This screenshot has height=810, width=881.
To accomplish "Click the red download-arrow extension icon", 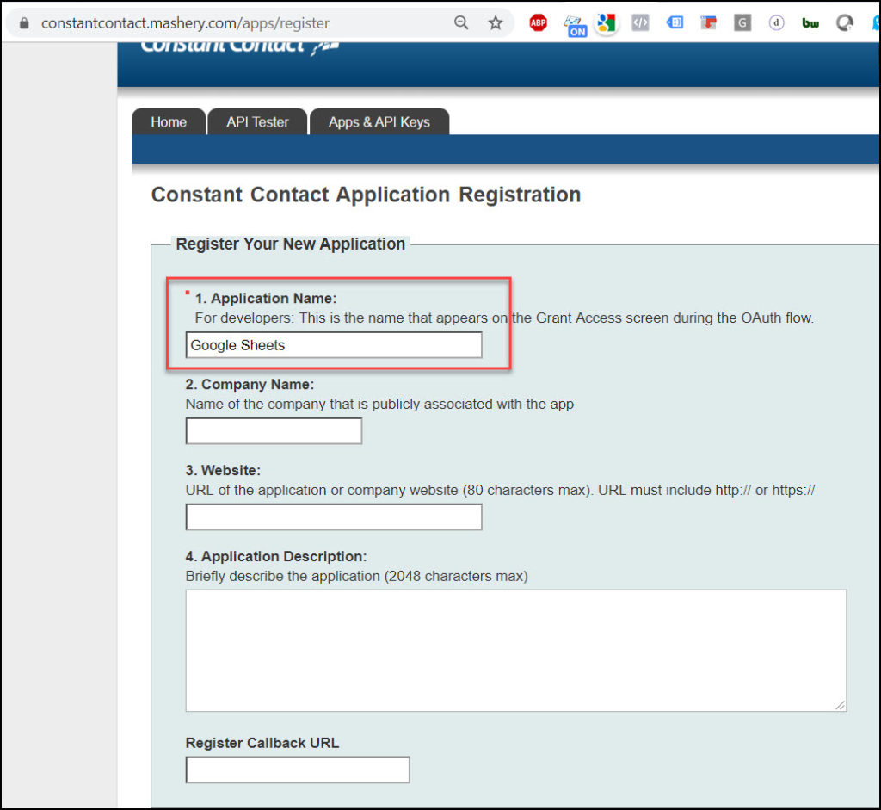I will coord(708,22).
